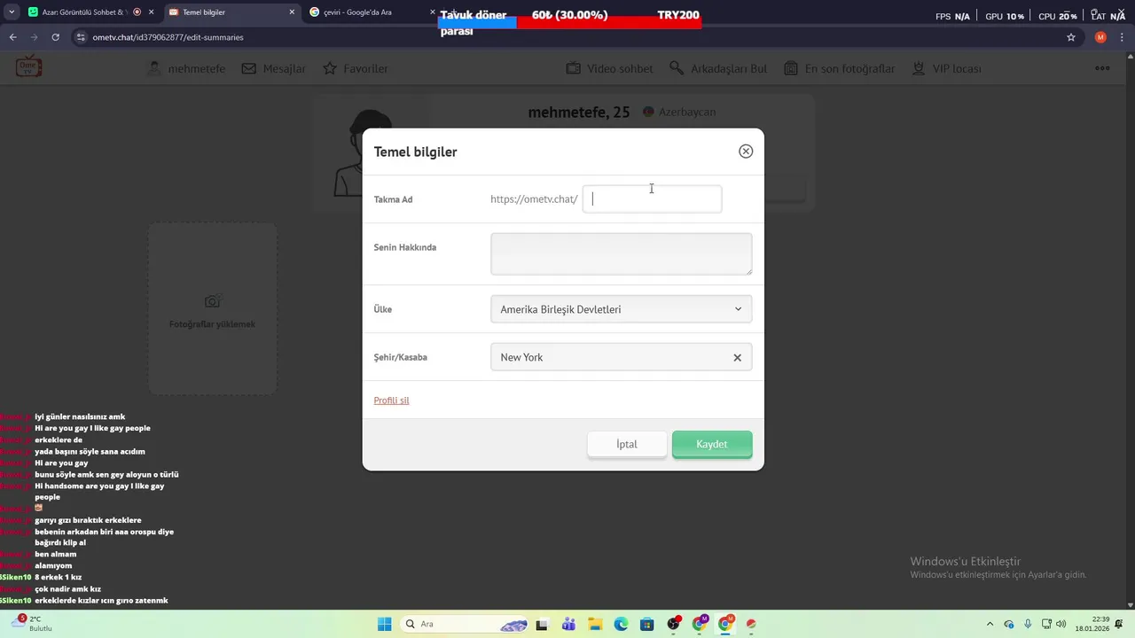Viewport: 1135px width, 638px height.
Task: Open Favoriler in the top navigation
Action: pos(356,69)
